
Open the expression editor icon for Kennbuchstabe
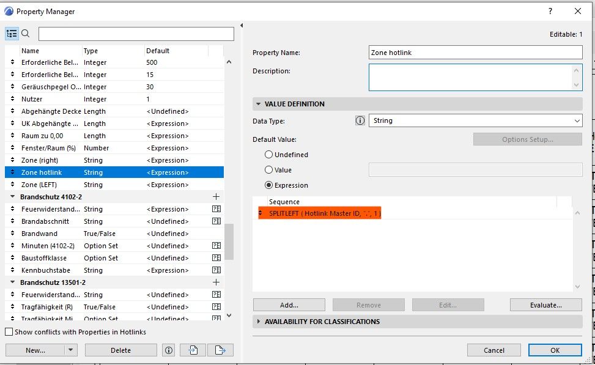(216, 270)
